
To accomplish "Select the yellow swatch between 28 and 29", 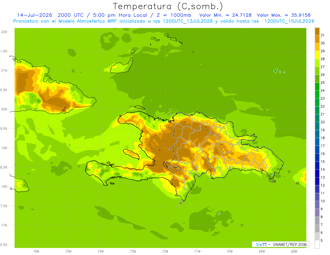I will (x=317, y=55).
